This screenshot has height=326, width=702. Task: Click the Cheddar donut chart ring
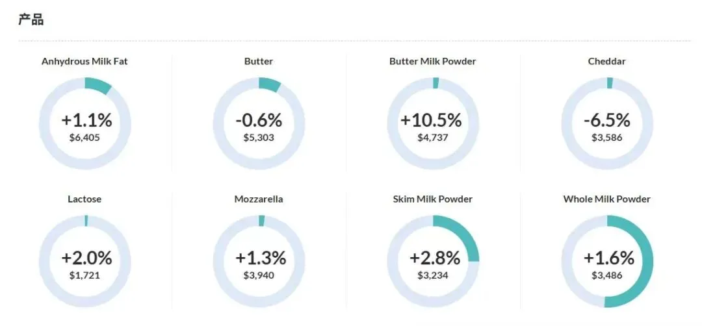pyautogui.click(x=607, y=123)
